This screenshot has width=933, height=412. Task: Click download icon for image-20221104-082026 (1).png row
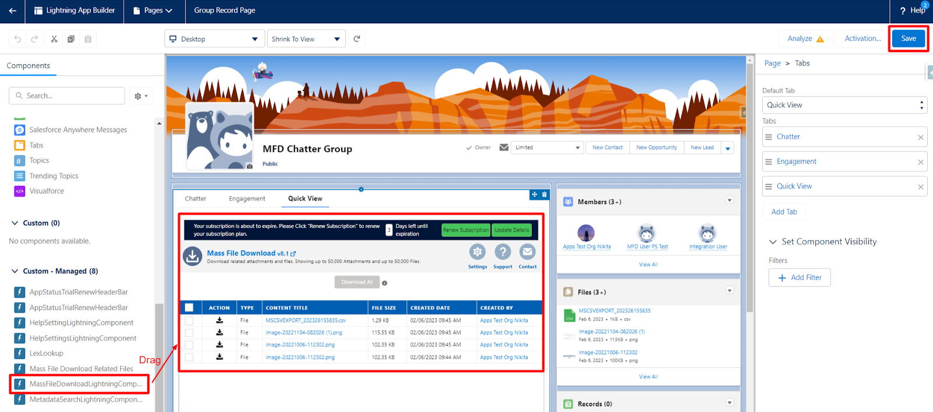pyautogui.click(x=219, y=332)
